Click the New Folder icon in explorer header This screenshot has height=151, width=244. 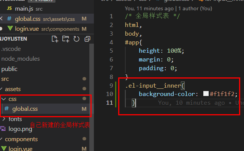point(65,39)
